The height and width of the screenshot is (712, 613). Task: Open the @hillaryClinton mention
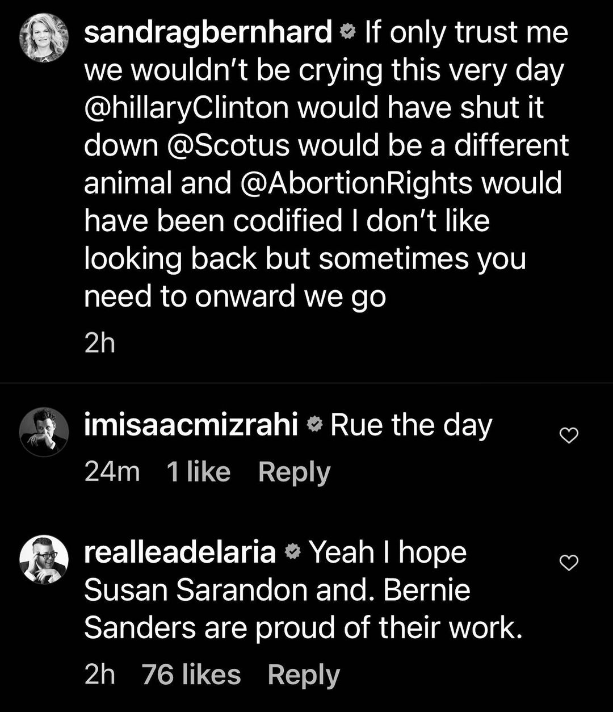[187, 108]
